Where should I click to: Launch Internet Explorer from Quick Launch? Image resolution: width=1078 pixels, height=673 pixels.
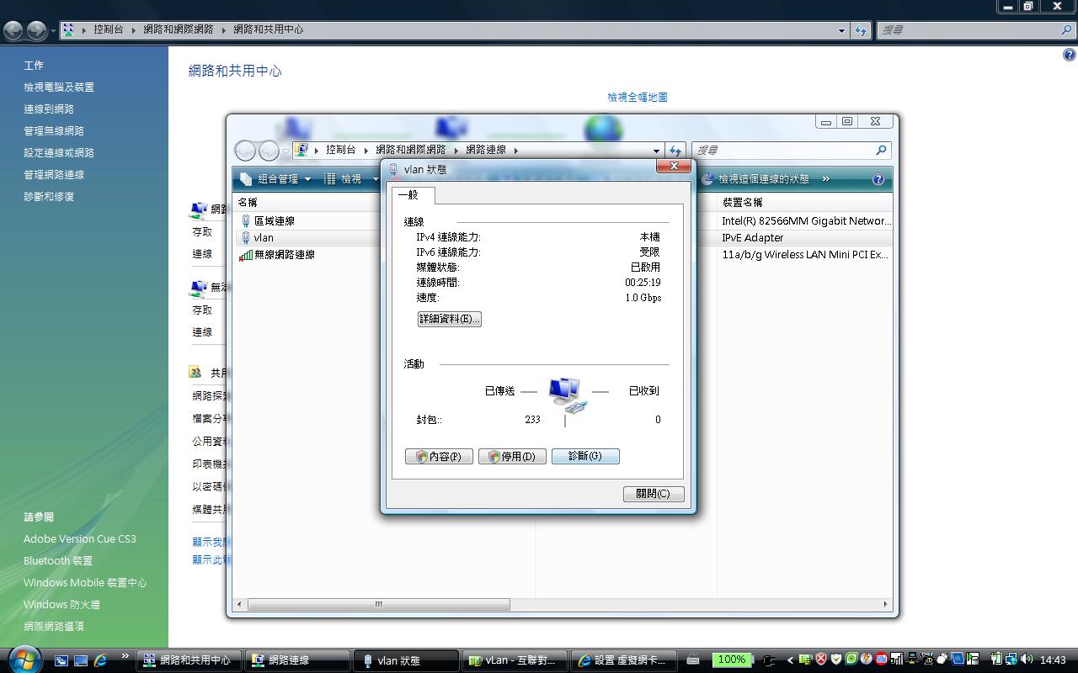[x=101, y=660]
